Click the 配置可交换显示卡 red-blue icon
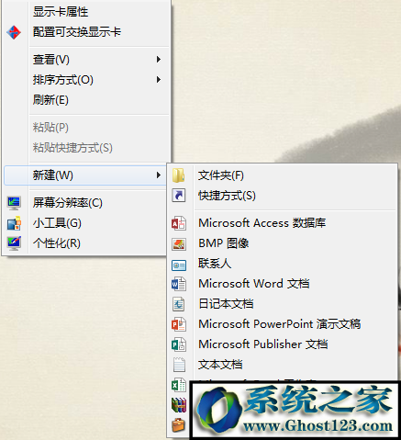The width and height of the screenshot is (401, 440). coord(14,32)
